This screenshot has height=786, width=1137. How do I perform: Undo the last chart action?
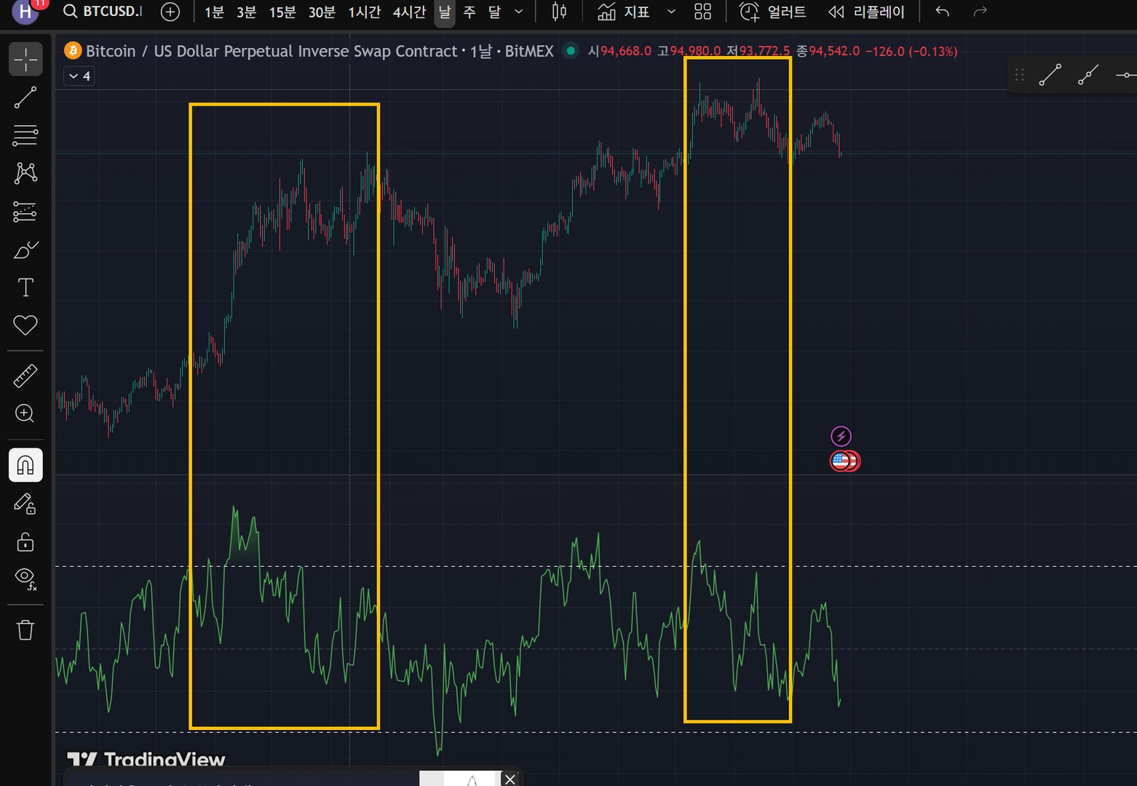pos(942,12)
